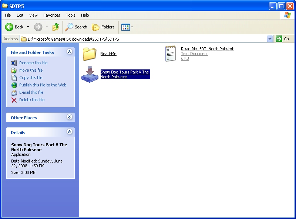Expand the Other Places panel
The image size is (296, 219).
click(69, 117)
